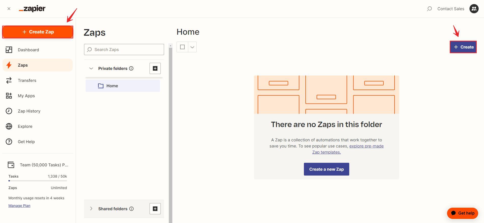This screenshot has height=223, width=484.
Task: Select the Home folder
Action: [x=123, y=86]
